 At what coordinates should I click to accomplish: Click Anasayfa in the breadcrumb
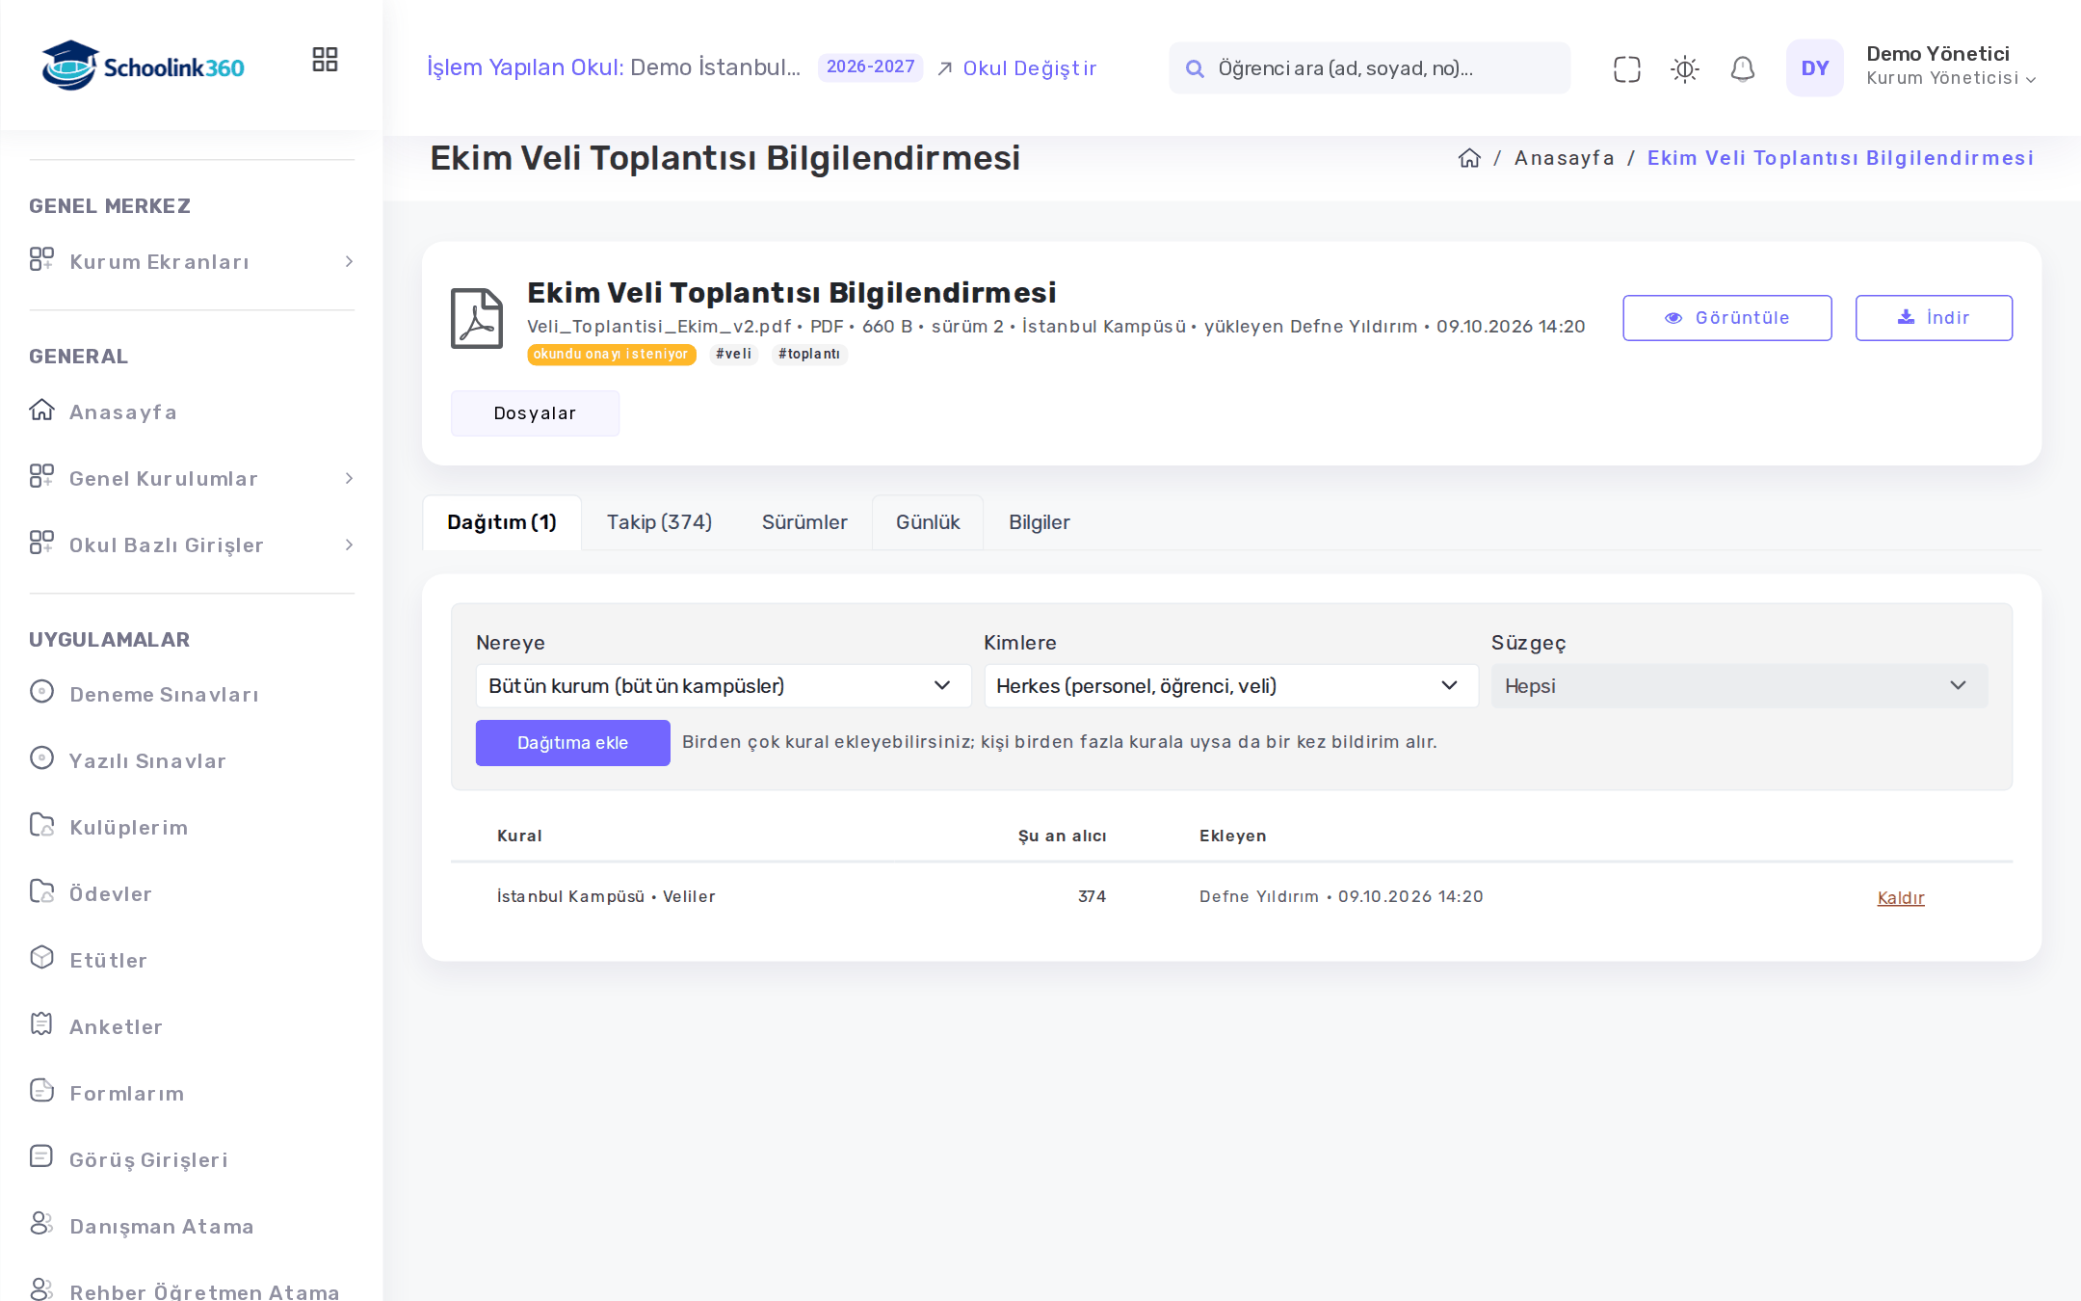click(1564, 158)
